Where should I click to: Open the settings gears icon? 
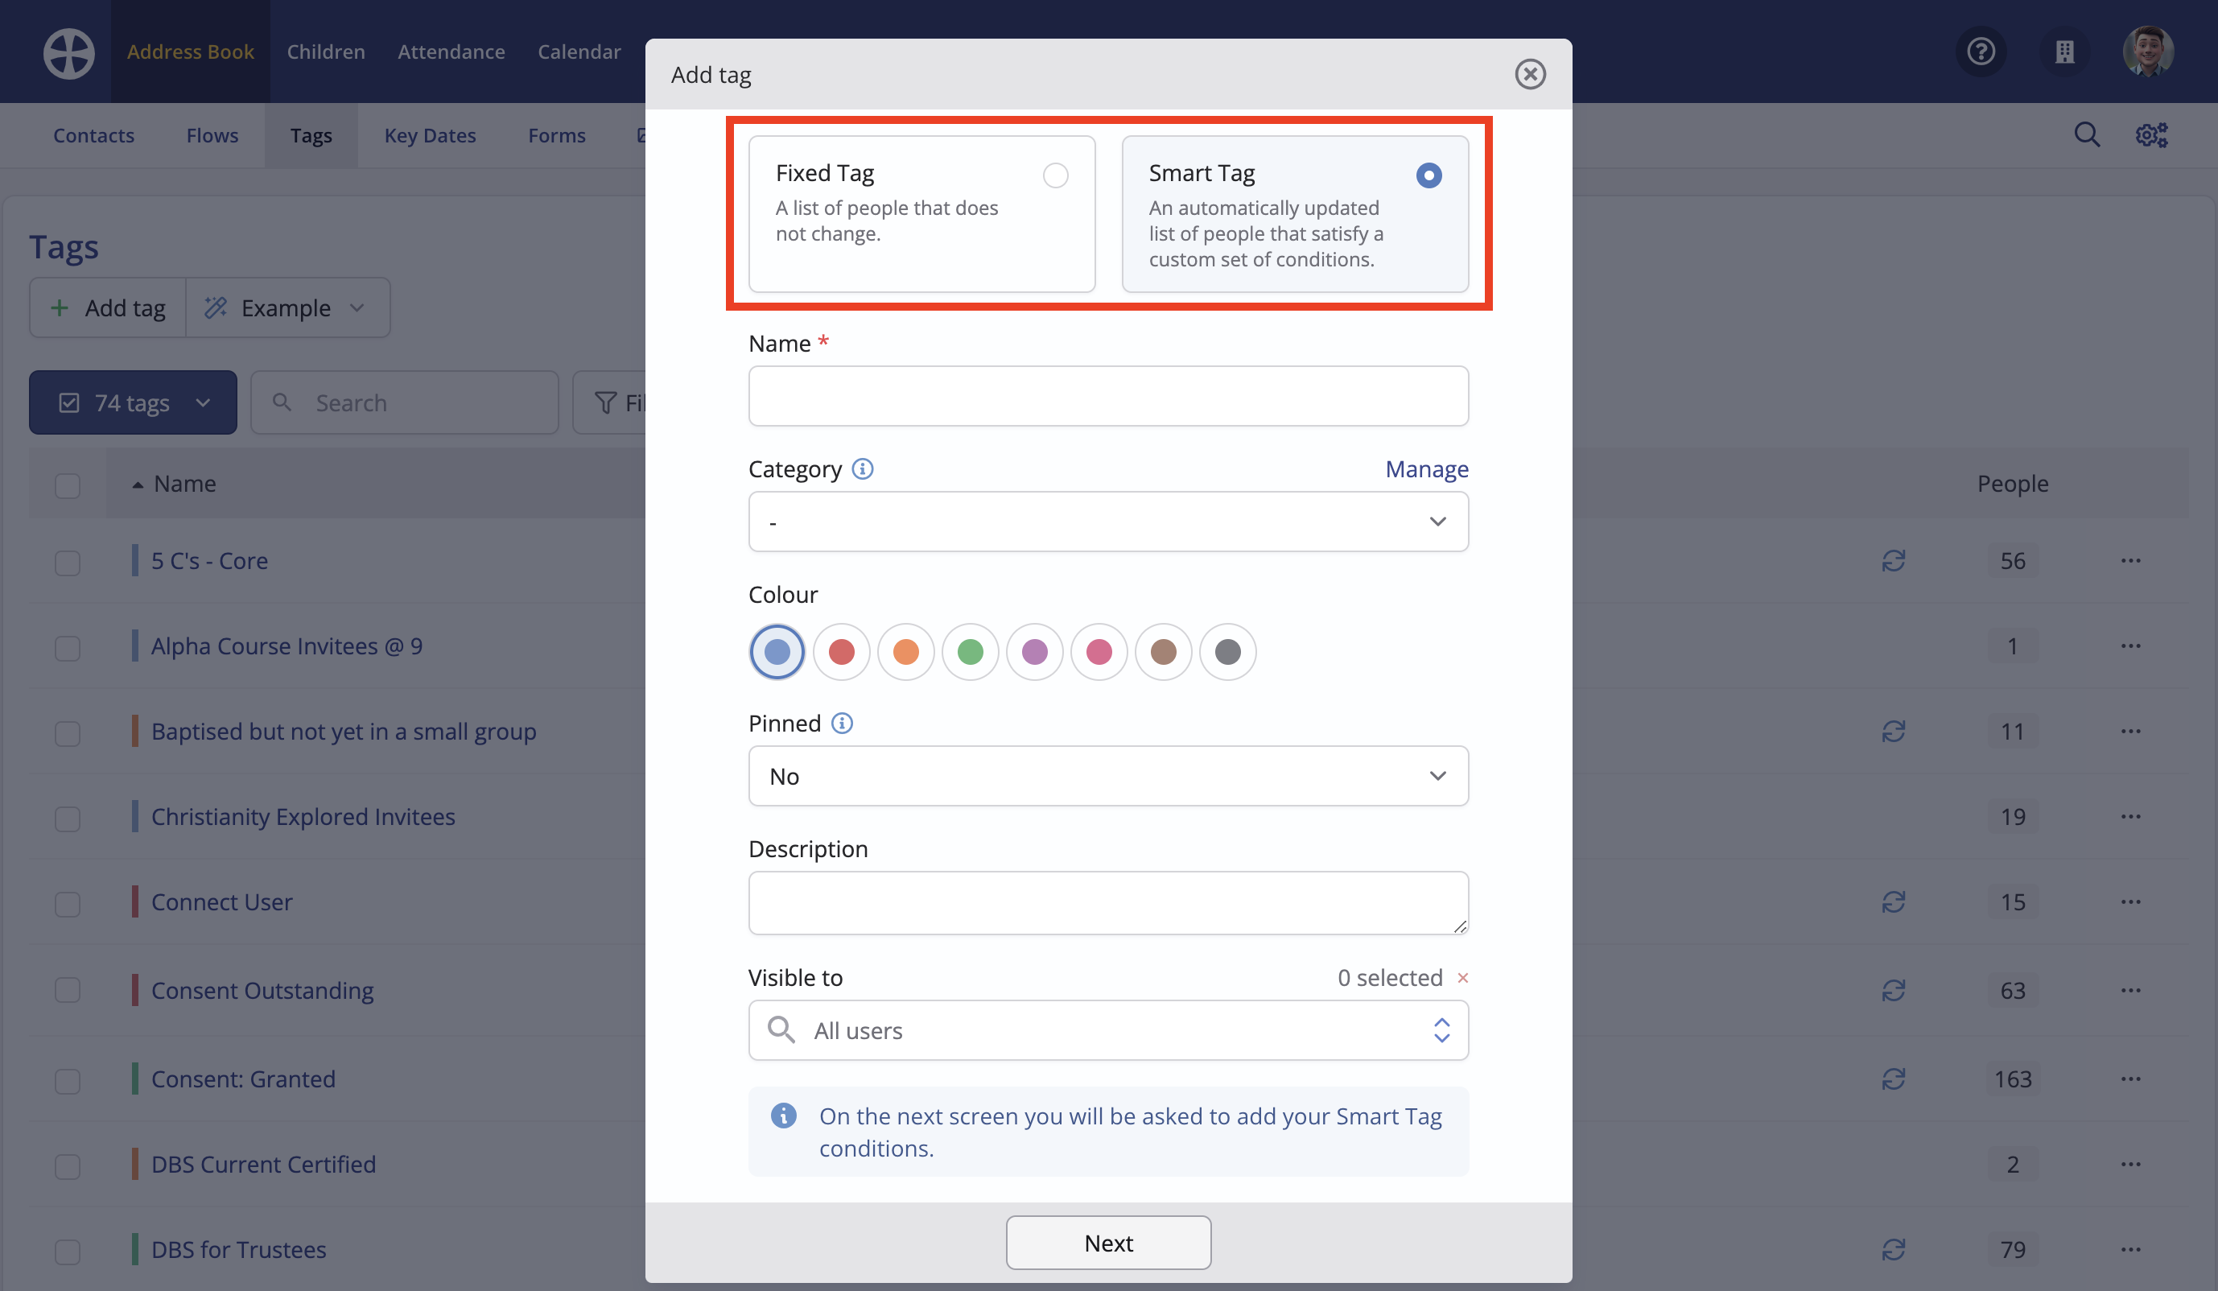tap(2151, 134)
